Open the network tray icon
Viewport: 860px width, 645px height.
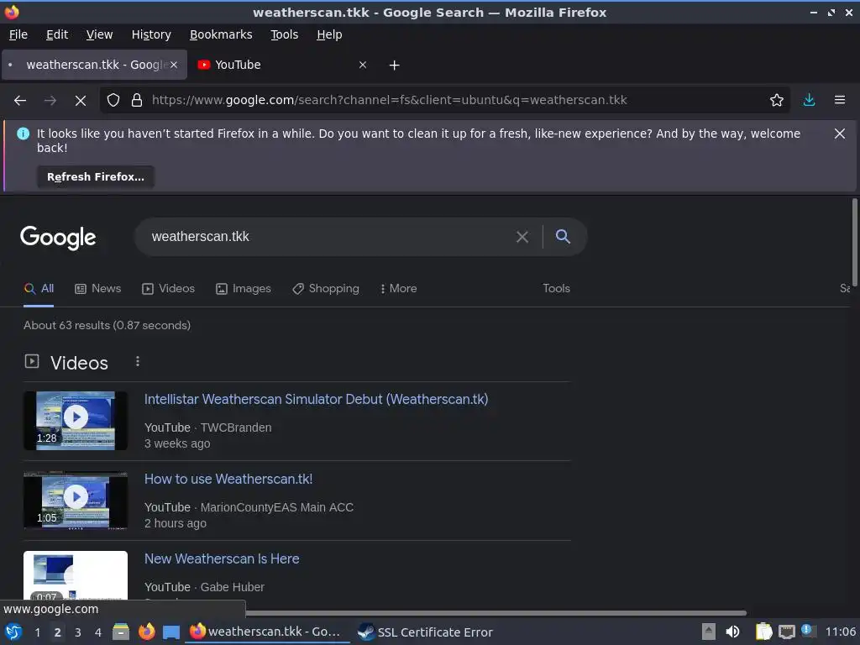pyautogui.click(x=786, y=632)
